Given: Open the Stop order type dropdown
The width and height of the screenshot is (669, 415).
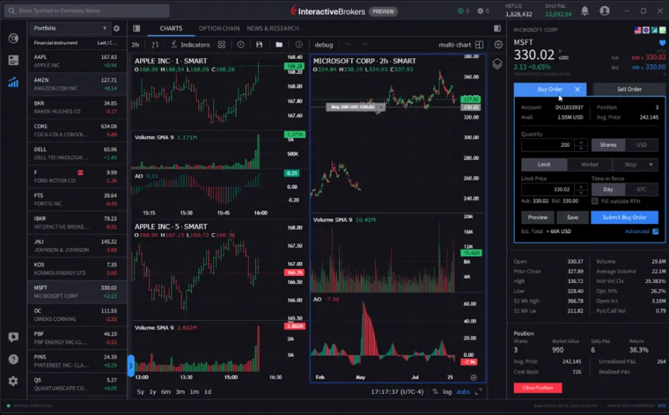Looking at the screenshot, I should (636, 165).
